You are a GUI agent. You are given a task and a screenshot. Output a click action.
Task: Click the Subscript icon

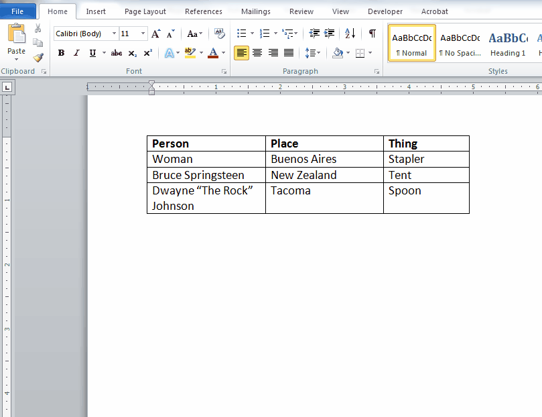click(x=132, y=52)
